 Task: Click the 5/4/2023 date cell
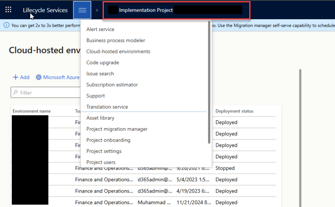(x=193, y=180)
